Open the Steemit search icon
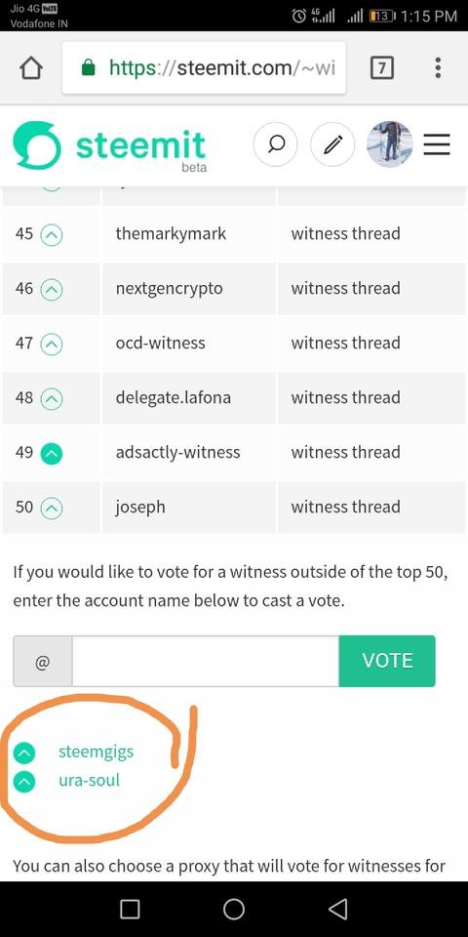This screenshot has width=468, height=937. pos(275,144)
